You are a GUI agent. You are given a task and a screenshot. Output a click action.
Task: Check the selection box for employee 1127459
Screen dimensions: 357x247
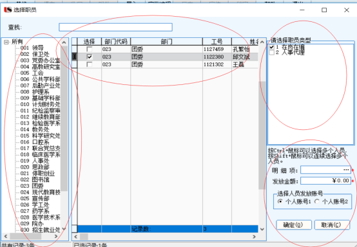[90, 50]
